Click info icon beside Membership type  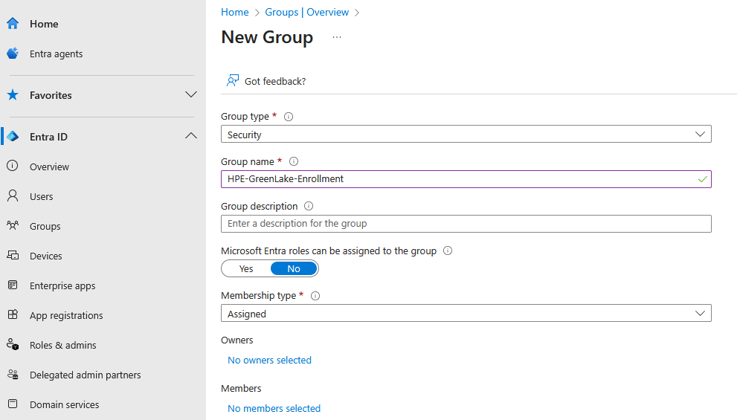click(x=315, y=295)
